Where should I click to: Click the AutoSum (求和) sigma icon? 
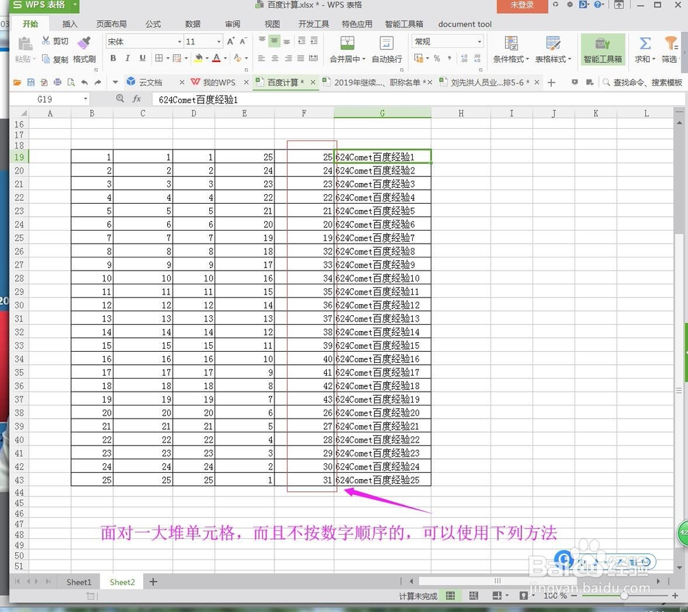click(x=645, y=43)
